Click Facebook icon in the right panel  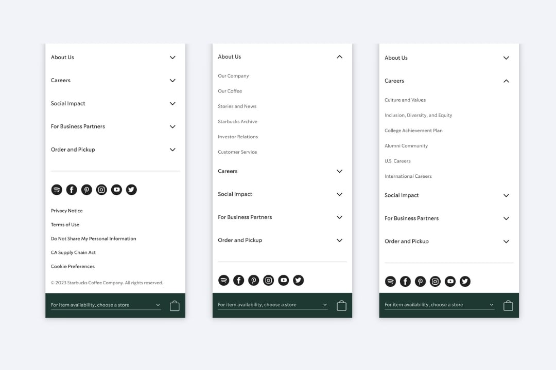pyautogui.click(x=405, y=282)
